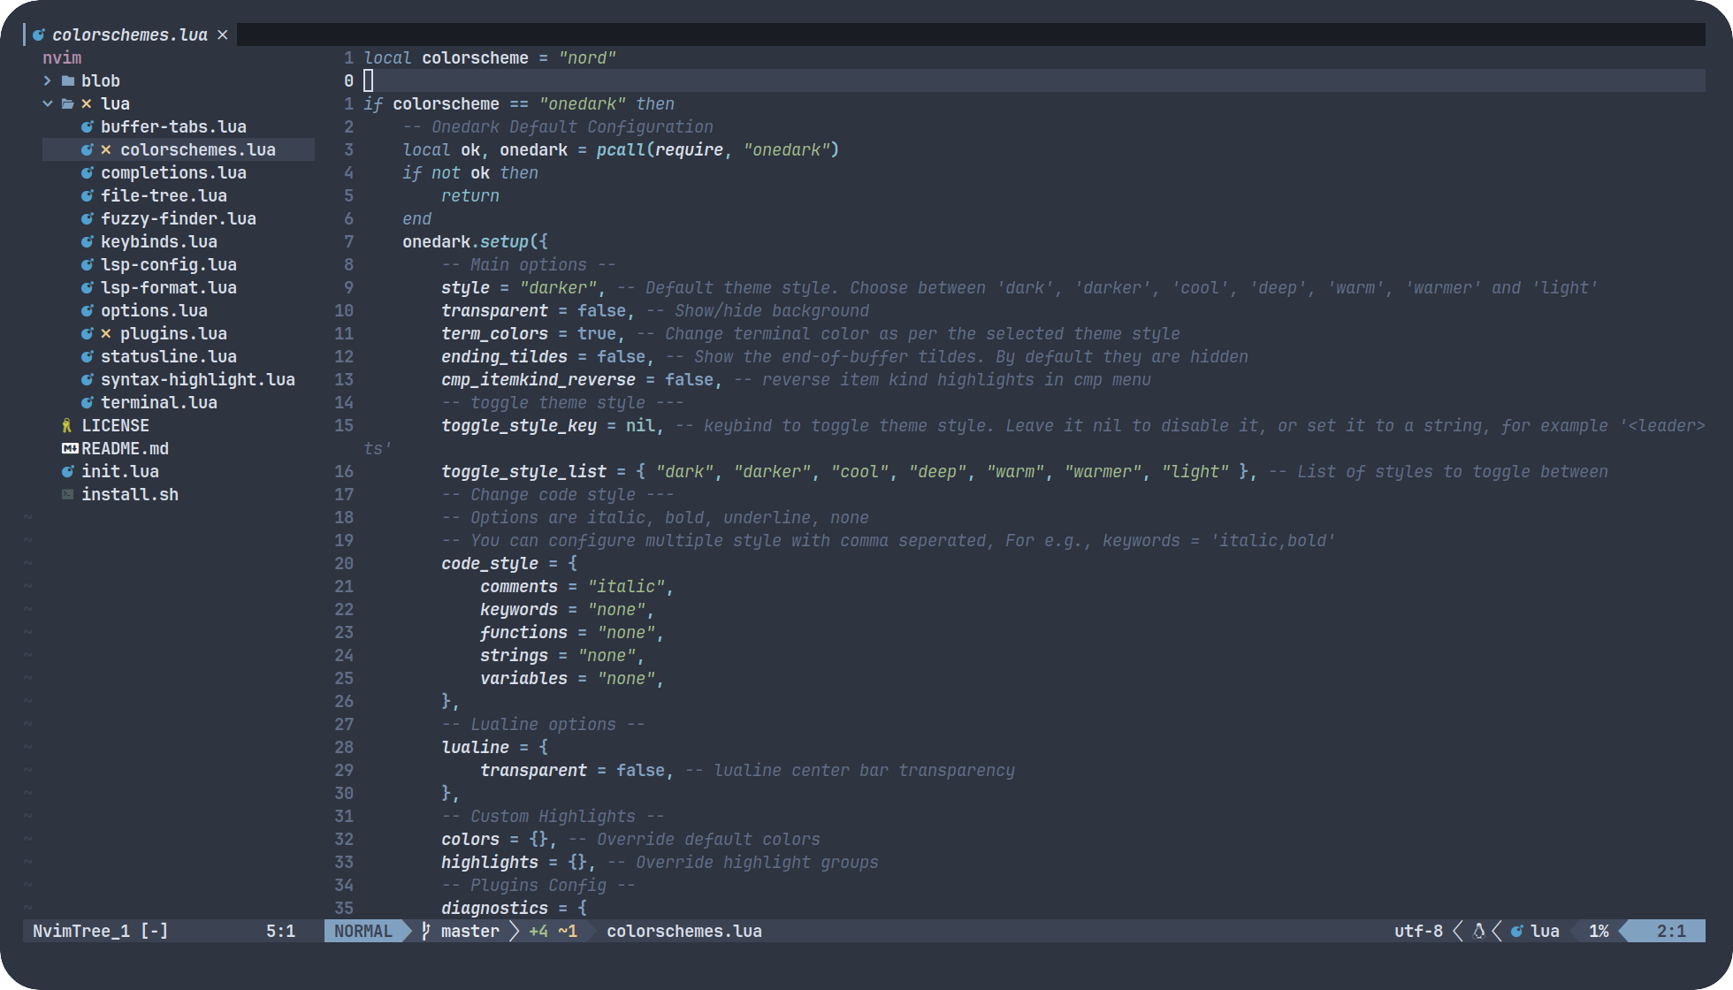
Task: Click the Linux penguin icon in statusline
Action: 1478,931
